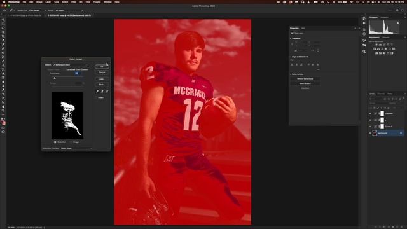Select the Zoom tool in toolbar
This screenshot has width=407, height=229.
coord(3,111)
